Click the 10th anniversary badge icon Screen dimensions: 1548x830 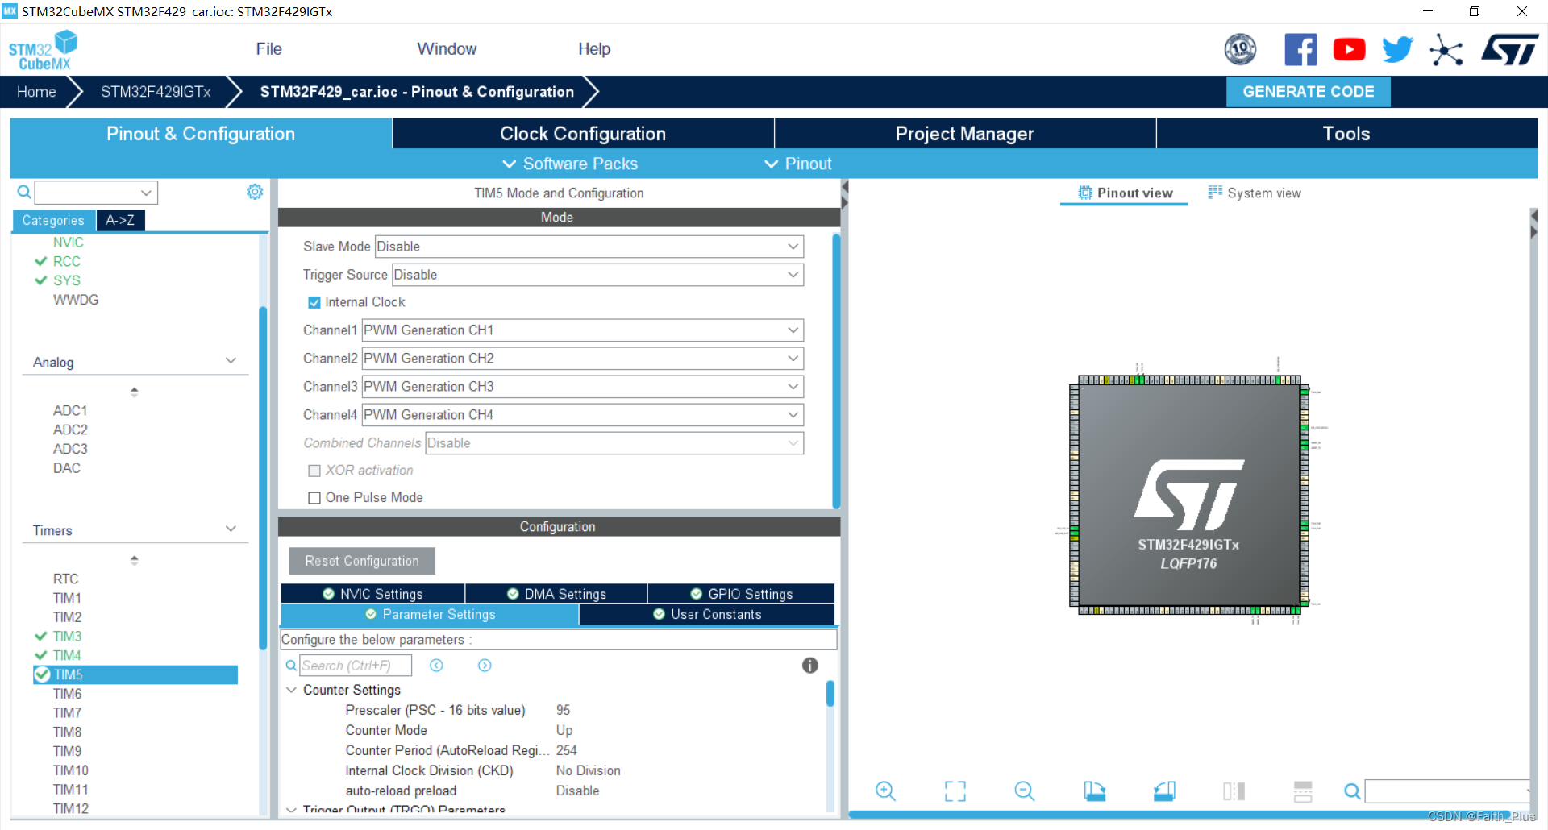(x=1240, y=50)
